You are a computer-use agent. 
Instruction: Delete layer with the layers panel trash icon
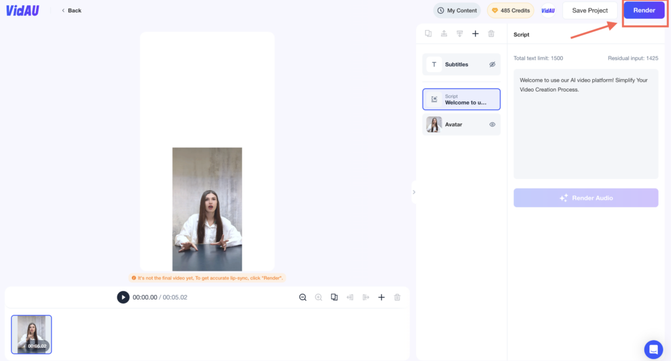491,34
